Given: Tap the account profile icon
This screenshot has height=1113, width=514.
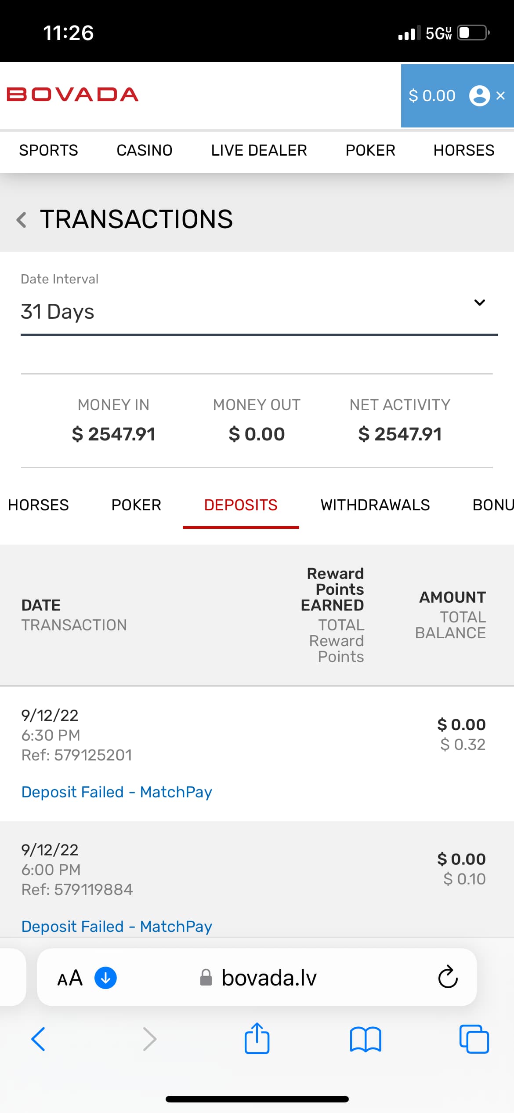Looking at the screenshot, I should pyautogui.click(x=479, y=95).
